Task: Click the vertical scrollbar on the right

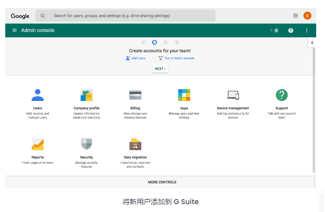Action: pyautogui.click(x=314, y=110)
